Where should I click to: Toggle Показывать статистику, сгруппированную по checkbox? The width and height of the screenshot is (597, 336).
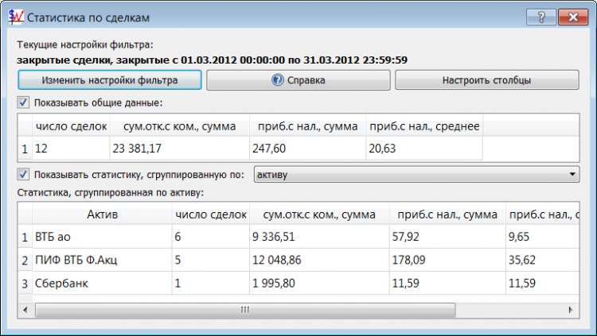tap(23, 175)
